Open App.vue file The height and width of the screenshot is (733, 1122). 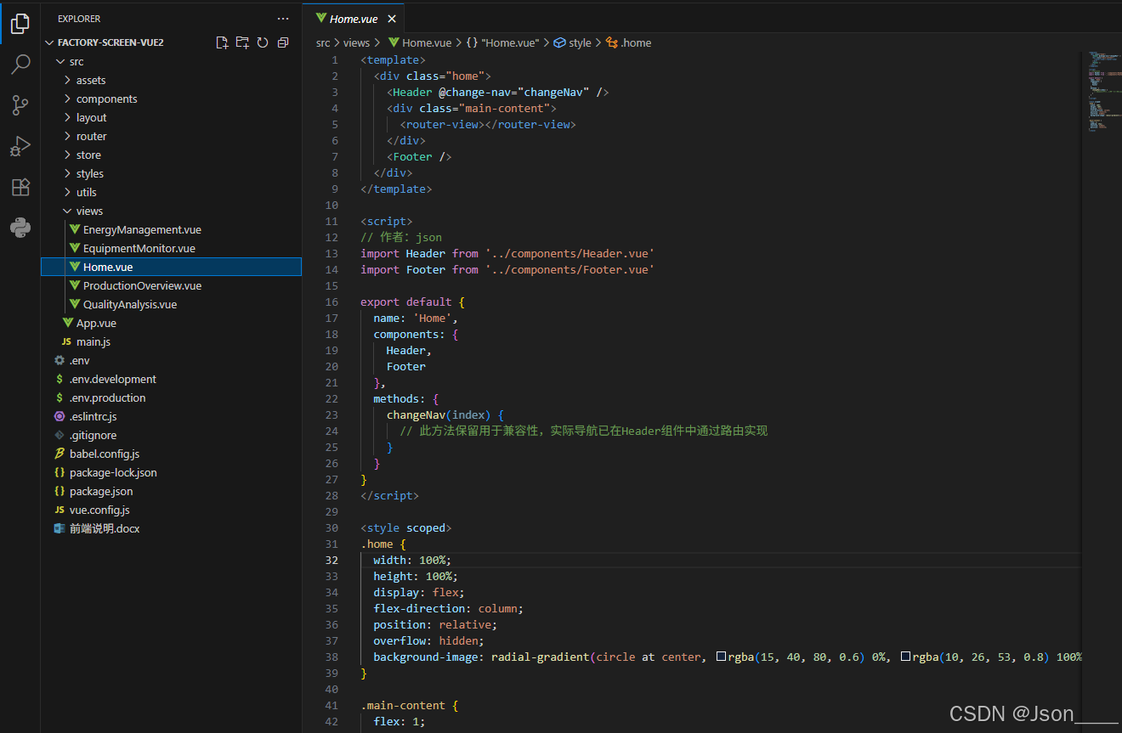point(171,323)
